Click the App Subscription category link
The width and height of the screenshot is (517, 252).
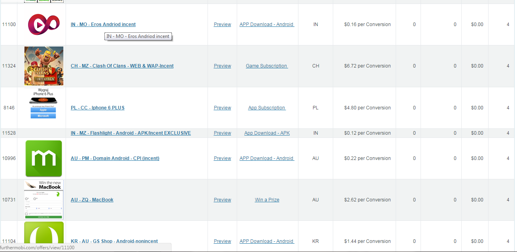point(267,108)
